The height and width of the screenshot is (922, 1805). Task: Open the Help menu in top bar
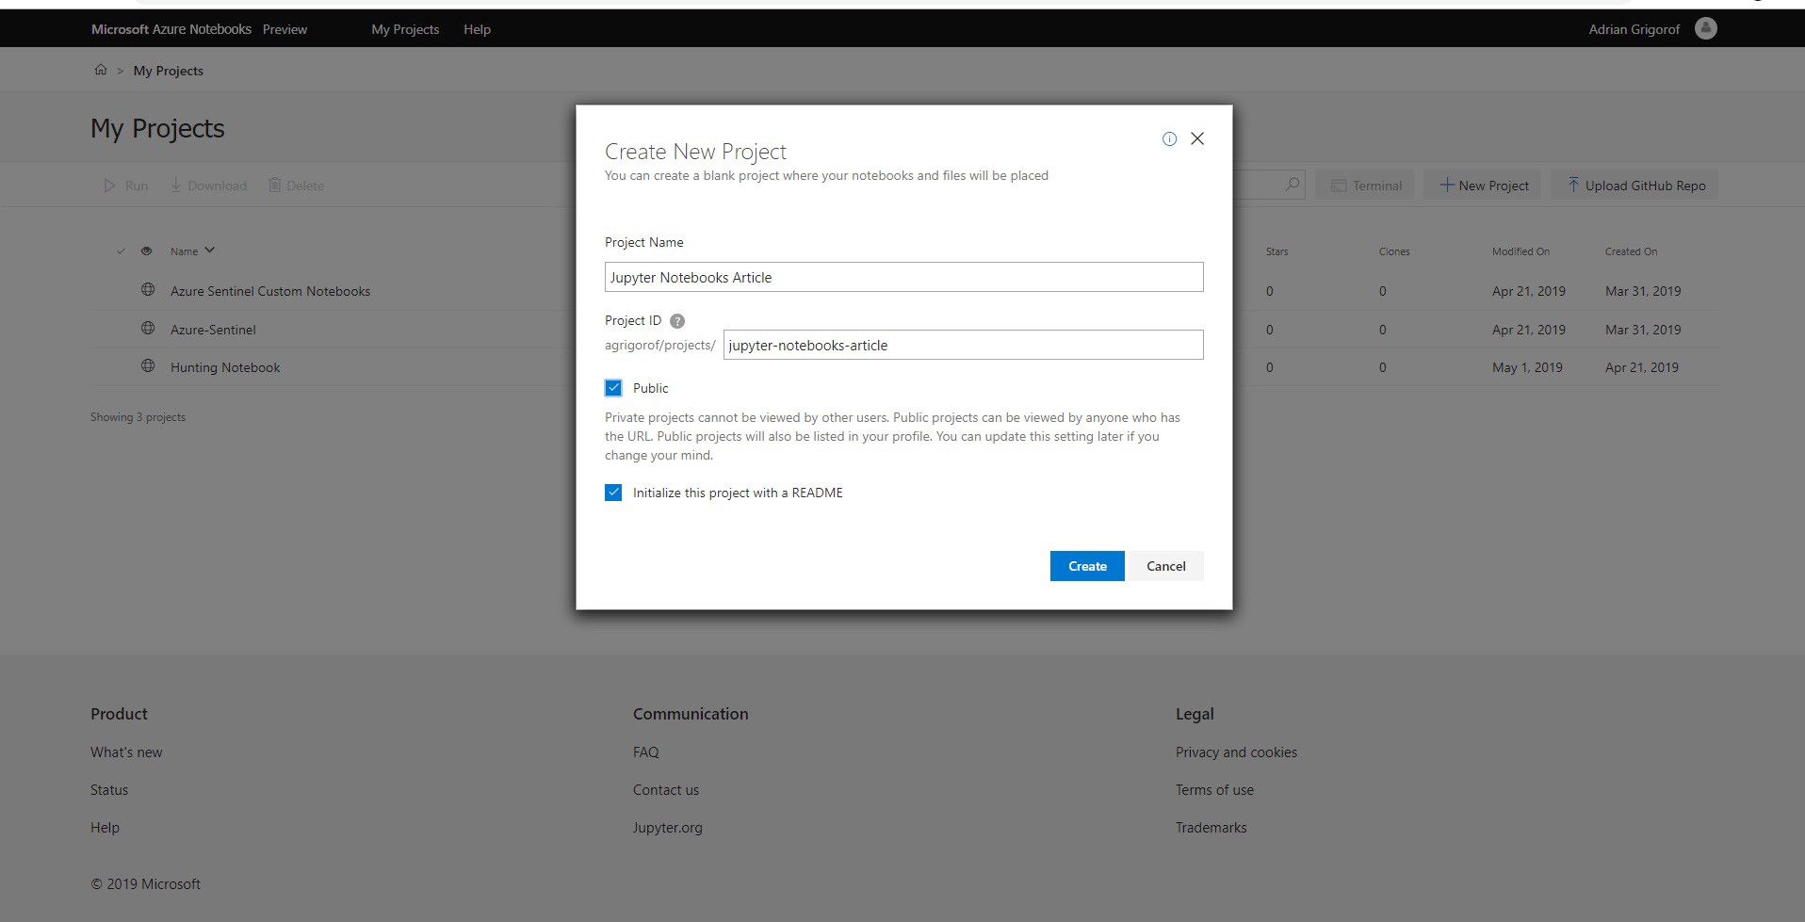click(477, 29)
